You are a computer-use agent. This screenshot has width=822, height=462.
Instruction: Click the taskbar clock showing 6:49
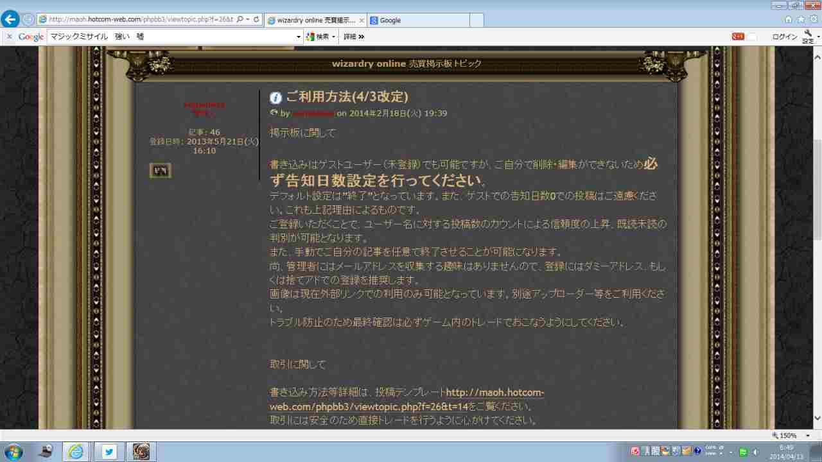(785, 452)
